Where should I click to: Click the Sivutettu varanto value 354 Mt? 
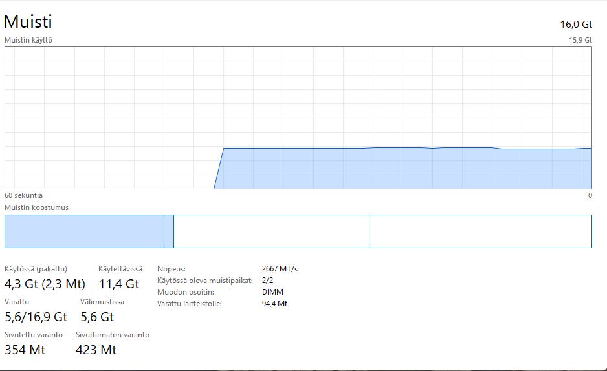tap(25, 350)
